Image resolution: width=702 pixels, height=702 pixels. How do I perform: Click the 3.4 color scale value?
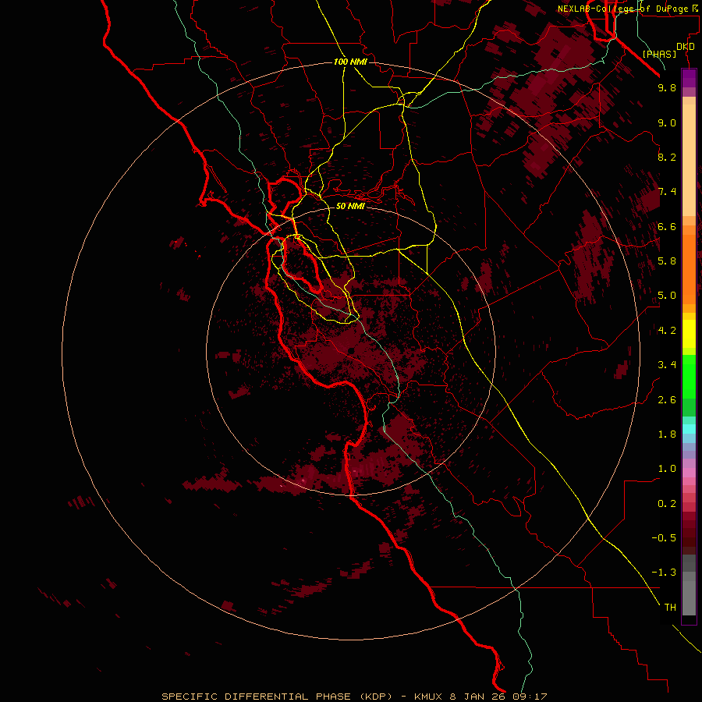[x=667, y=365]
